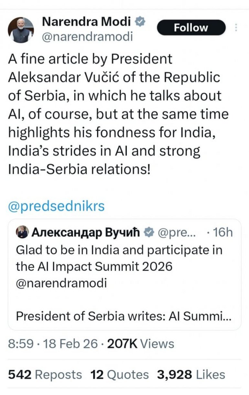Click @narendramodi mention inside quoted tweet
The width and height of the screenshot is (249, 395).
[61, 283]
